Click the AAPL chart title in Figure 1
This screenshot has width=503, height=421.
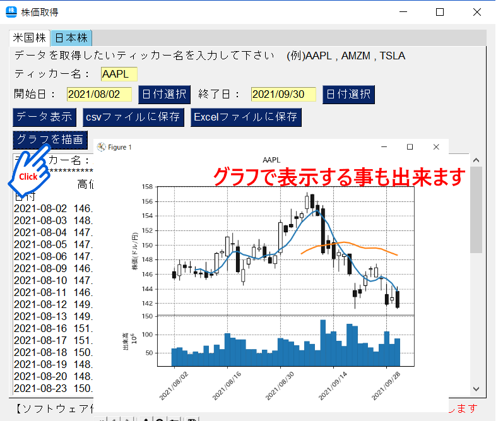click(271, 160)
